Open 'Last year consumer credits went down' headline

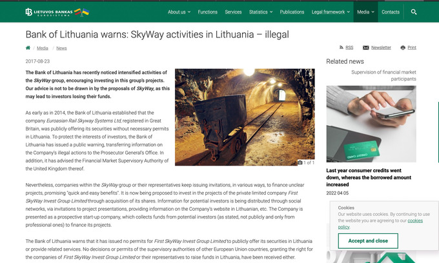(369, 177)
